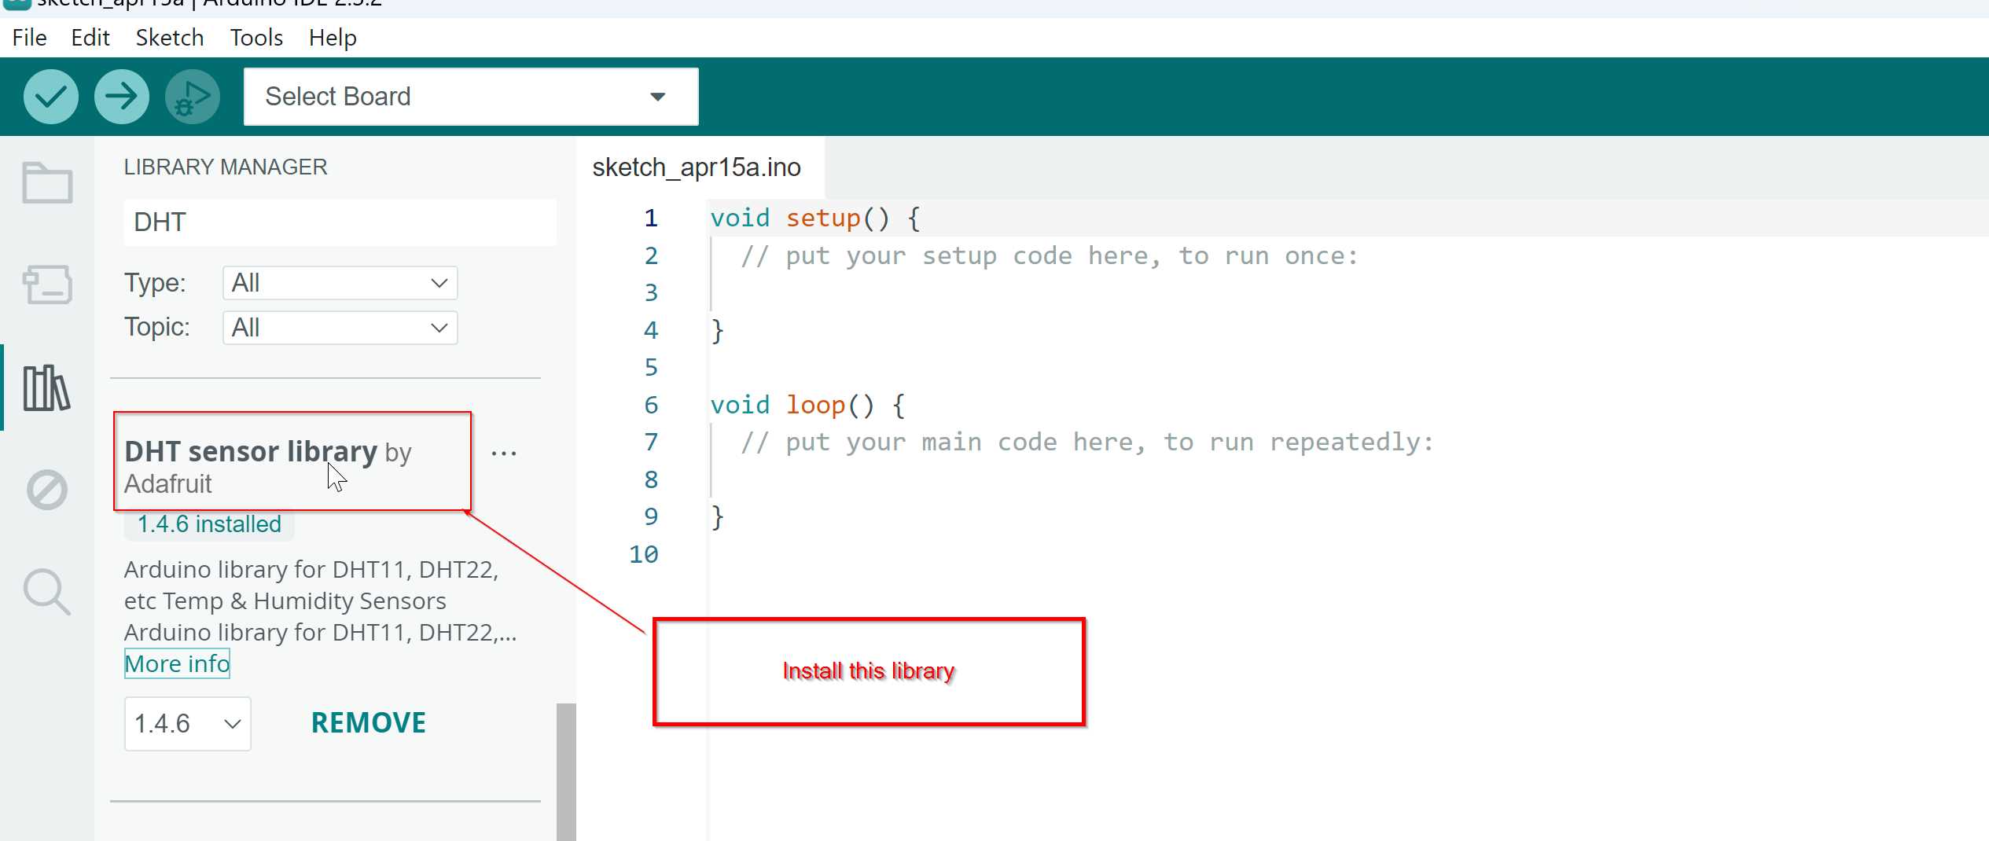Image resolution: width=1989 pixels, height=841 pixels.
Task: Click the LIBRARY MANAGER panel heading
Action: tap(226, 167)
